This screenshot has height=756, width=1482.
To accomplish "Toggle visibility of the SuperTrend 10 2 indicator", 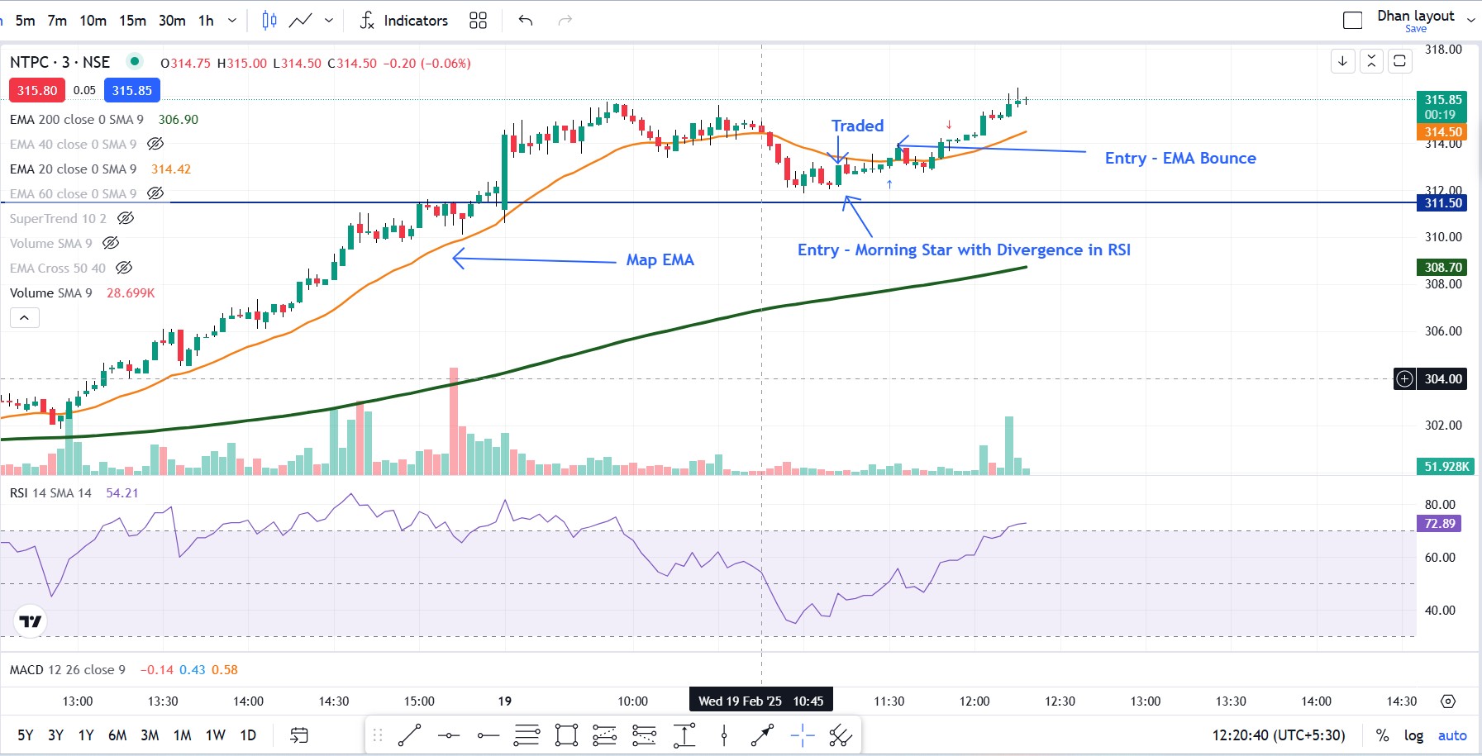I will [126, 218].
